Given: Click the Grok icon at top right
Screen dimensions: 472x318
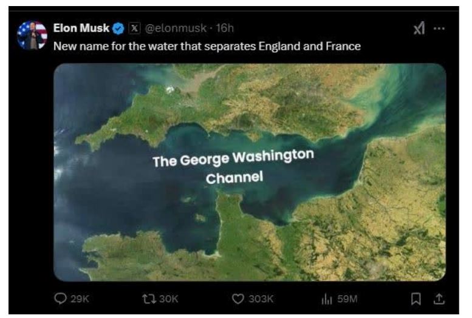Looking at the screenshot, I should tap(417, 28).
